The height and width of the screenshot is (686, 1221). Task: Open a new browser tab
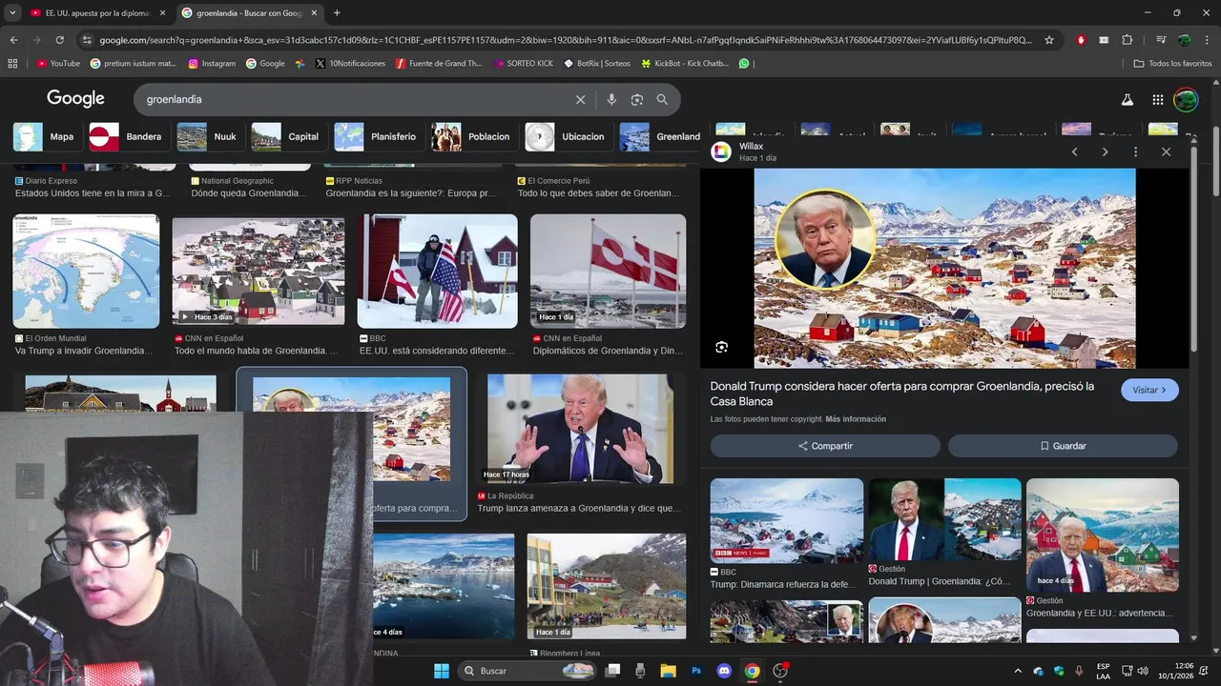click(337, 12)
